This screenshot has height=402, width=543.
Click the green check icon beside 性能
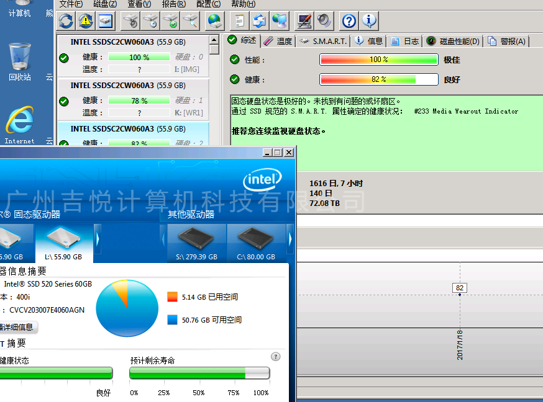[234, 60]
